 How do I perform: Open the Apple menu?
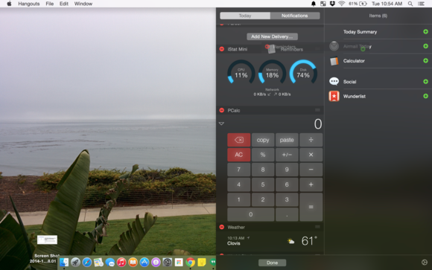coord(9,4)
